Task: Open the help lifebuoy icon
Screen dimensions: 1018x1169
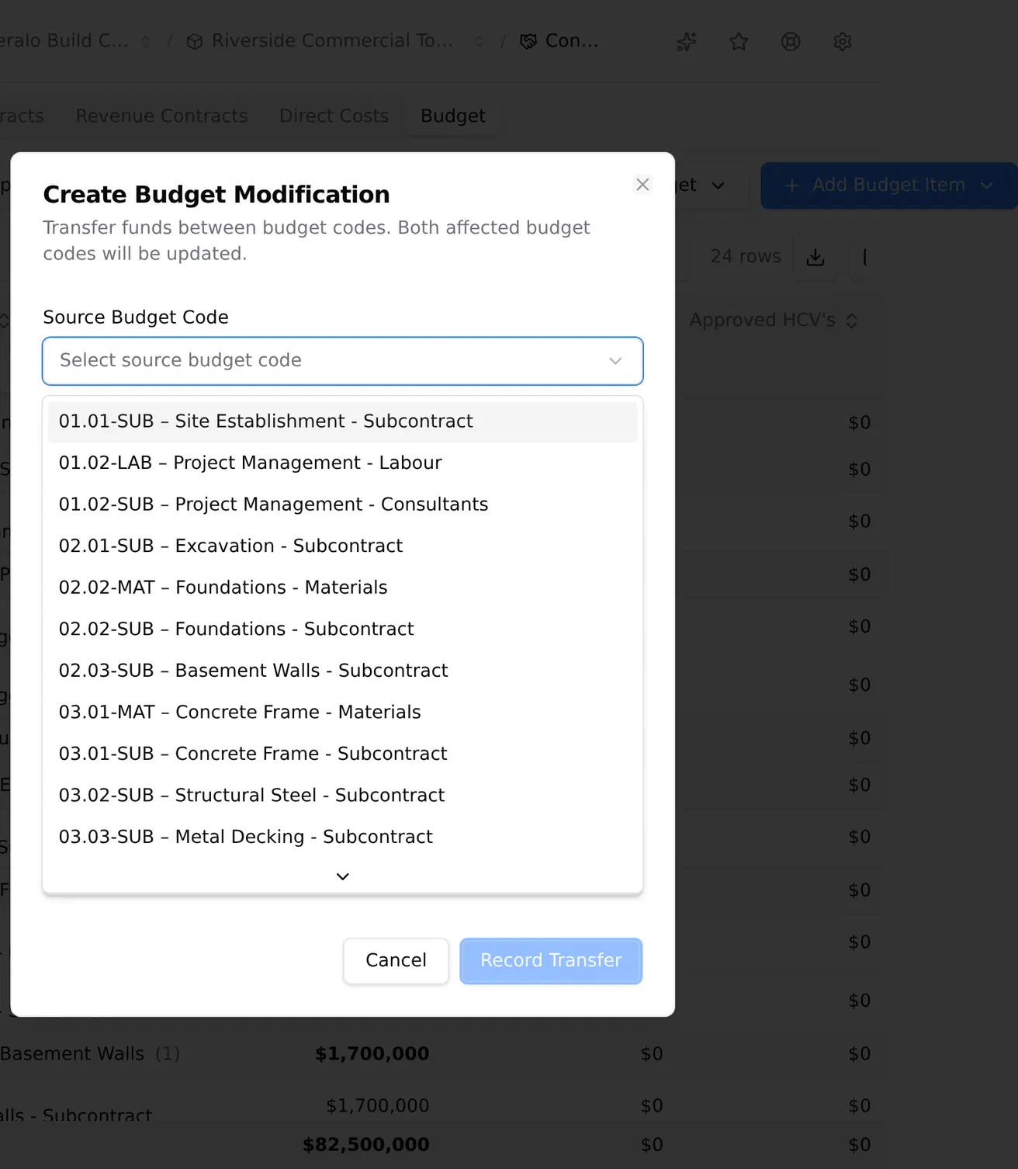Action: point(791,41)
